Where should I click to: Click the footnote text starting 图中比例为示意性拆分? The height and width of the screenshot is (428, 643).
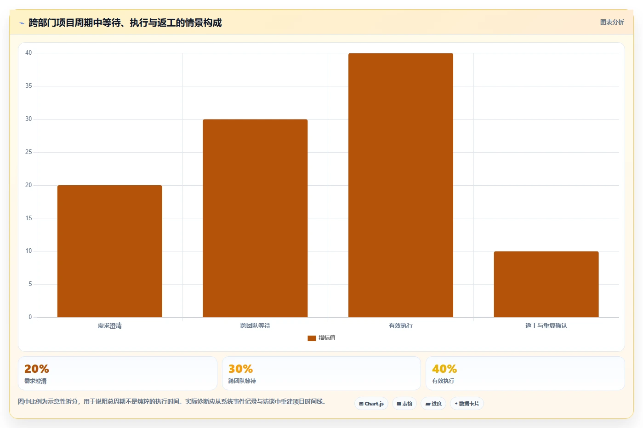[x=172, y=401]
